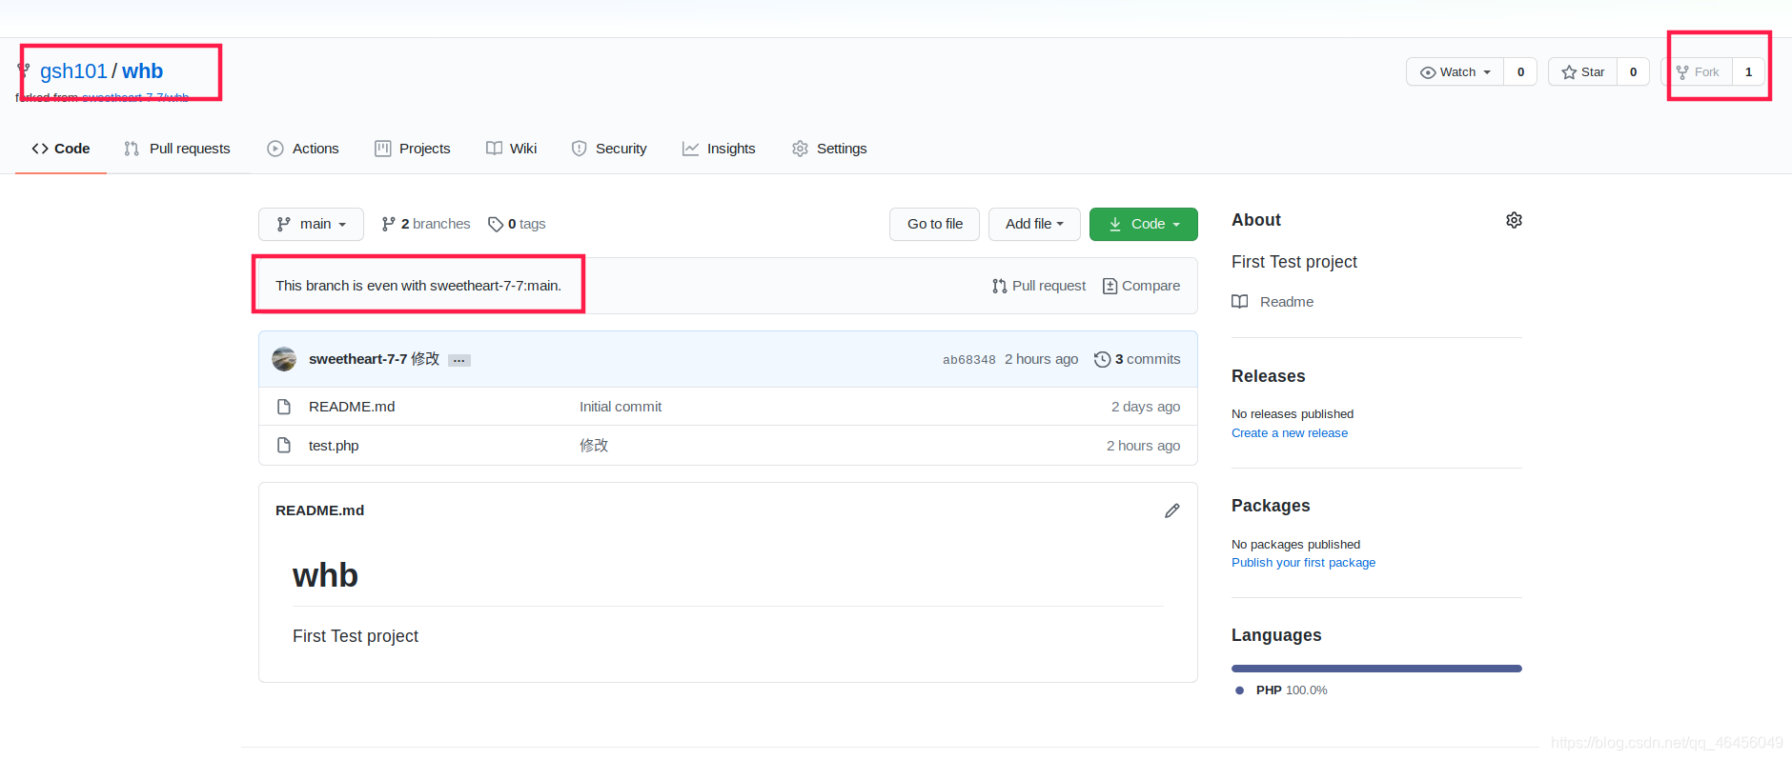The width and height of the screenshot is (1792, 760).
Task: Open the green Code download dropdown
Action: (x=1143, y=224)
